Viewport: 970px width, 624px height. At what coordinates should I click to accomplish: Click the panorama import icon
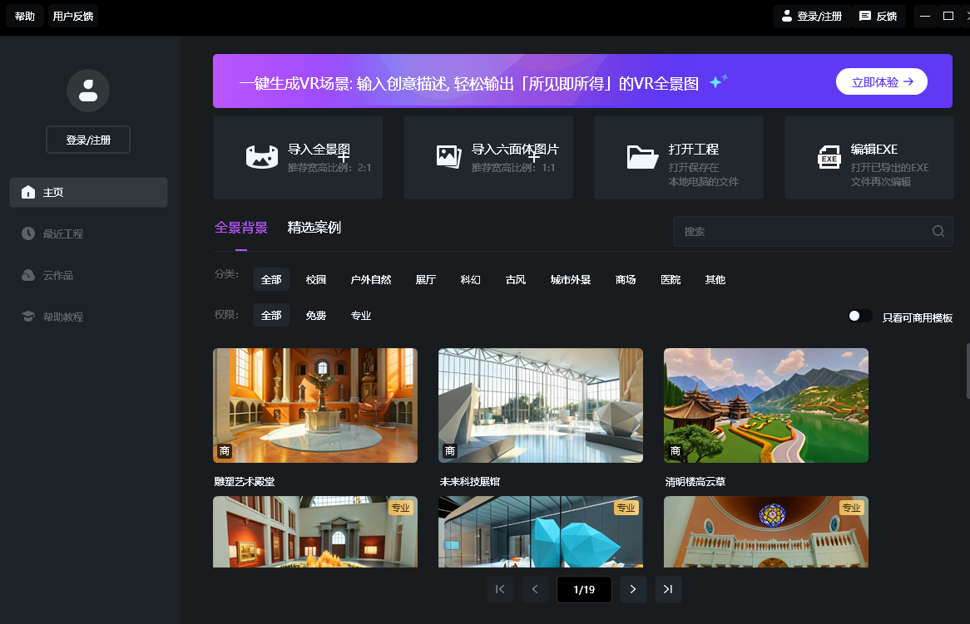pos(262,157)
